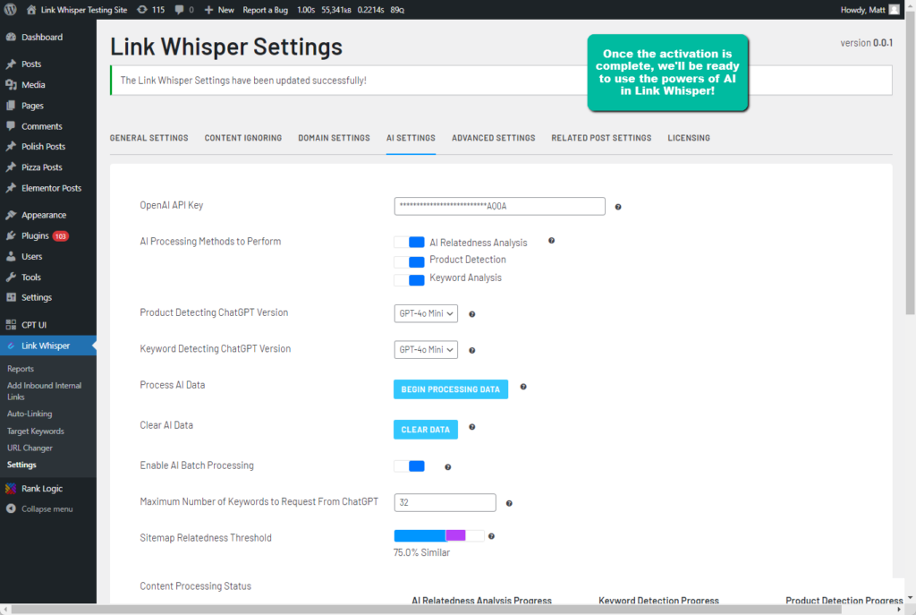The image size is (916, 615).
Task: Open Polish Posts menu item
Action: pos(48,146)
